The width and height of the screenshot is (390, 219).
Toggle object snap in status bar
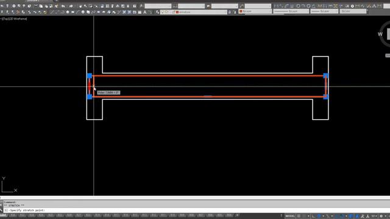(x=342, y=216)
